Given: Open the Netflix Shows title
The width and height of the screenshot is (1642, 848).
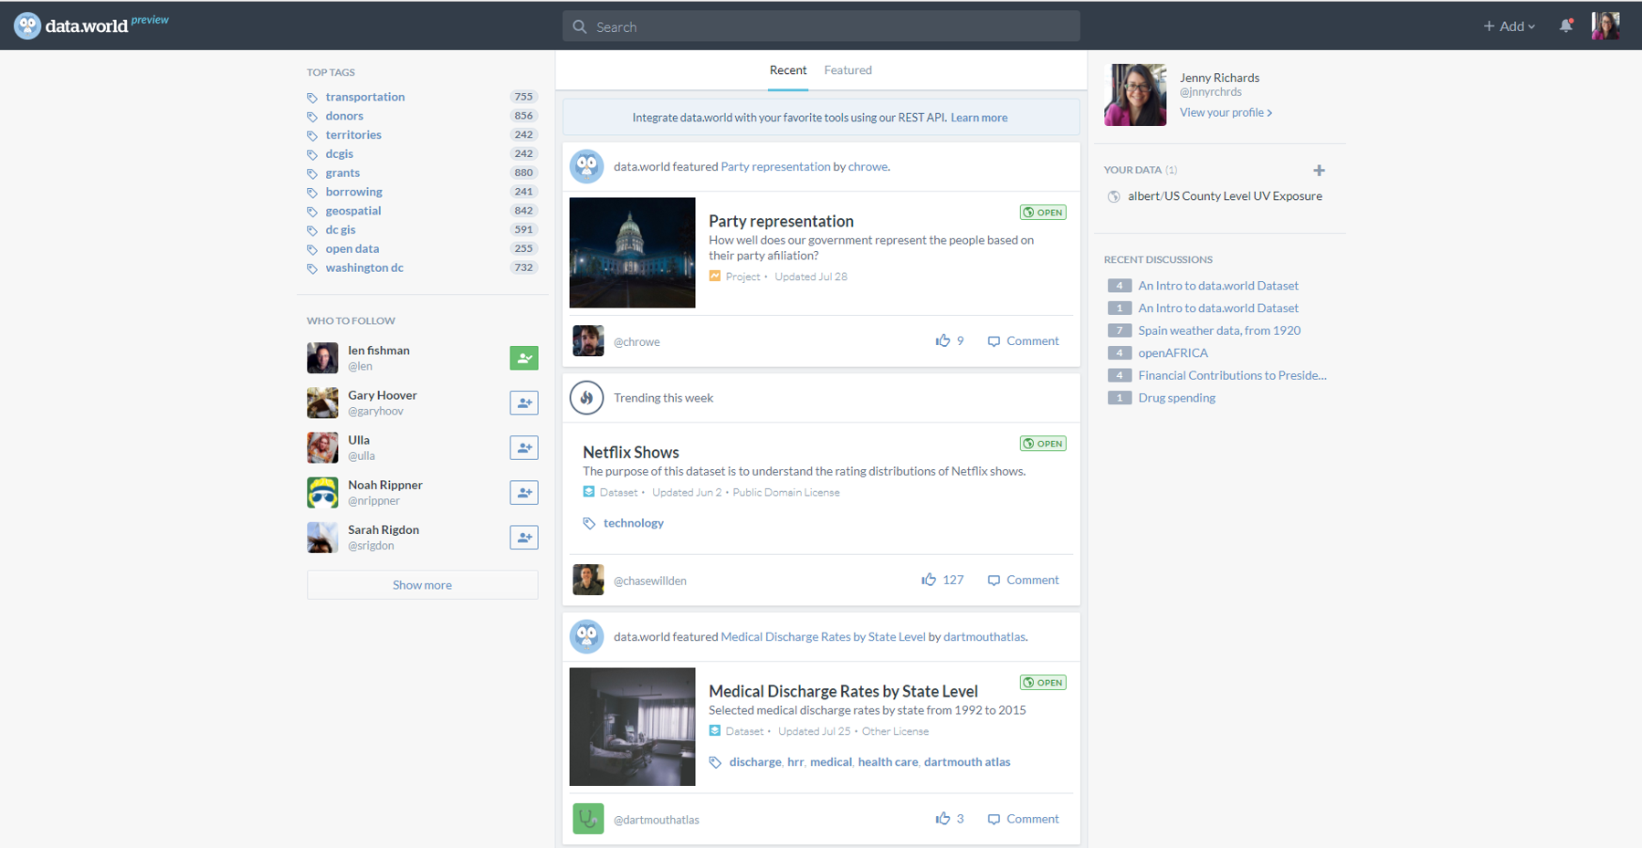Looking at the screenshot, I should point(631,453).
